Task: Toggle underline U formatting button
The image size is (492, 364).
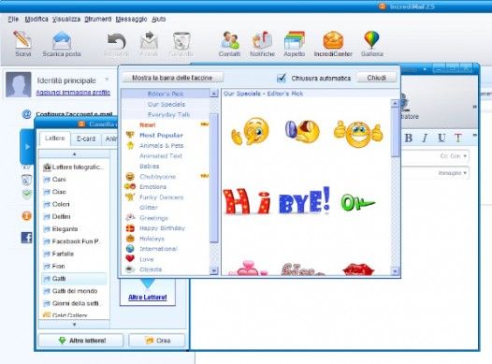Action: (x=441, y=138)
